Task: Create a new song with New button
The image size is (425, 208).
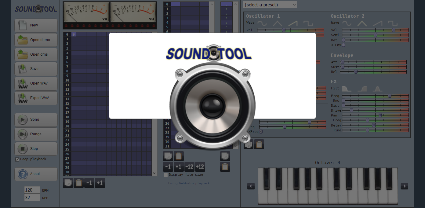Action: 36,26
